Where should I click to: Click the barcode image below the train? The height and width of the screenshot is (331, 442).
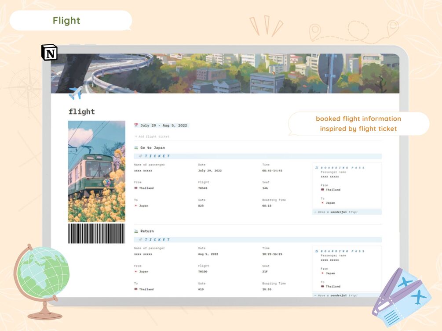tap(97, 234)
